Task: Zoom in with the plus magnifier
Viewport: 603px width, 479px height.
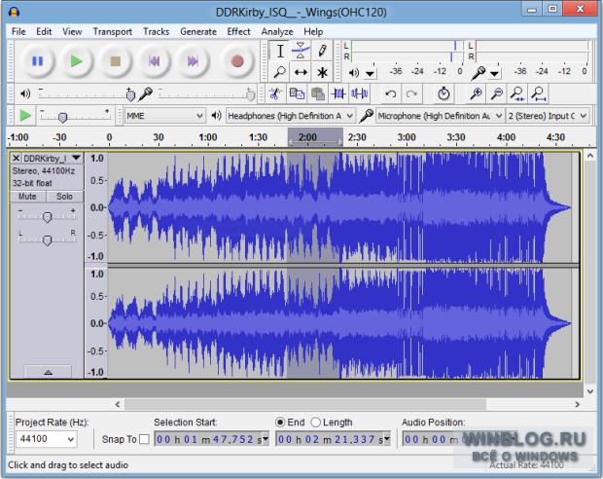Action: pos(477,93)
